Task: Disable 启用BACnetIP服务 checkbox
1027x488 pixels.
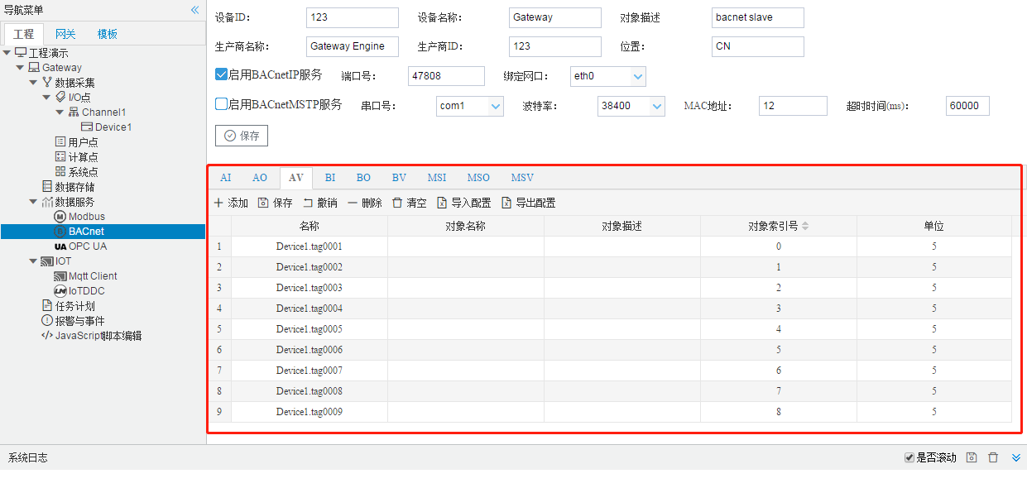Action: coord(221,74)
